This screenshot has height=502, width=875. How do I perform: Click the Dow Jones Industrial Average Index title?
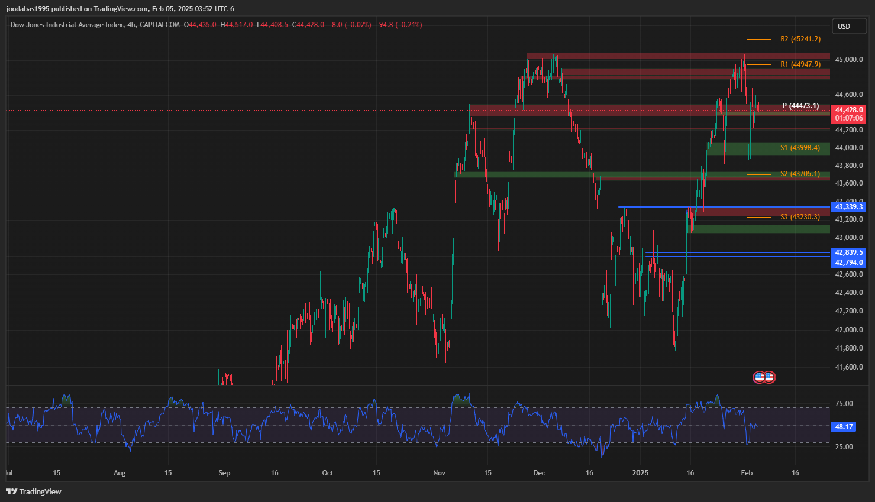coord(67,25)
